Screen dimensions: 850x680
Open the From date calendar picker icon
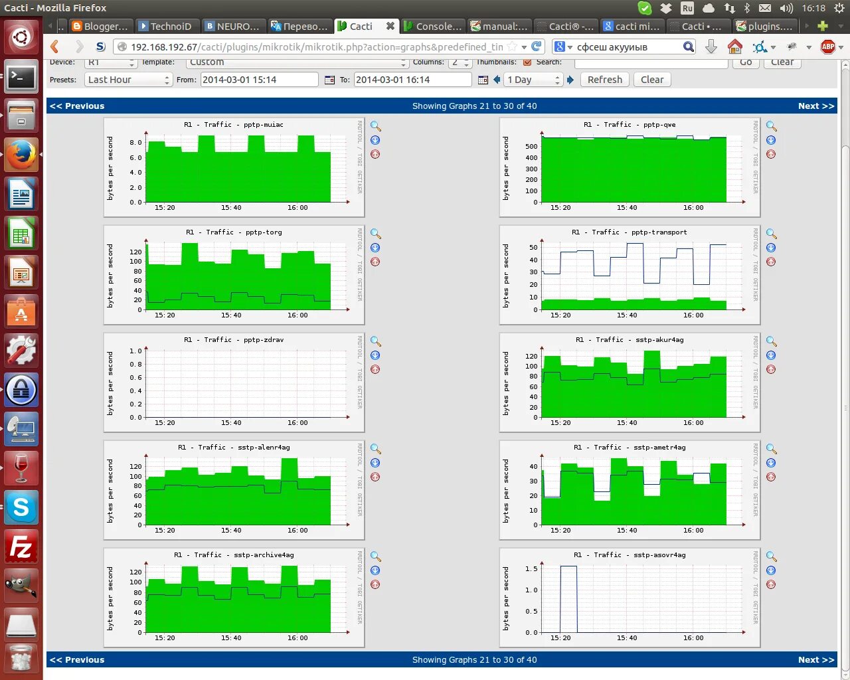pos(329,80)
